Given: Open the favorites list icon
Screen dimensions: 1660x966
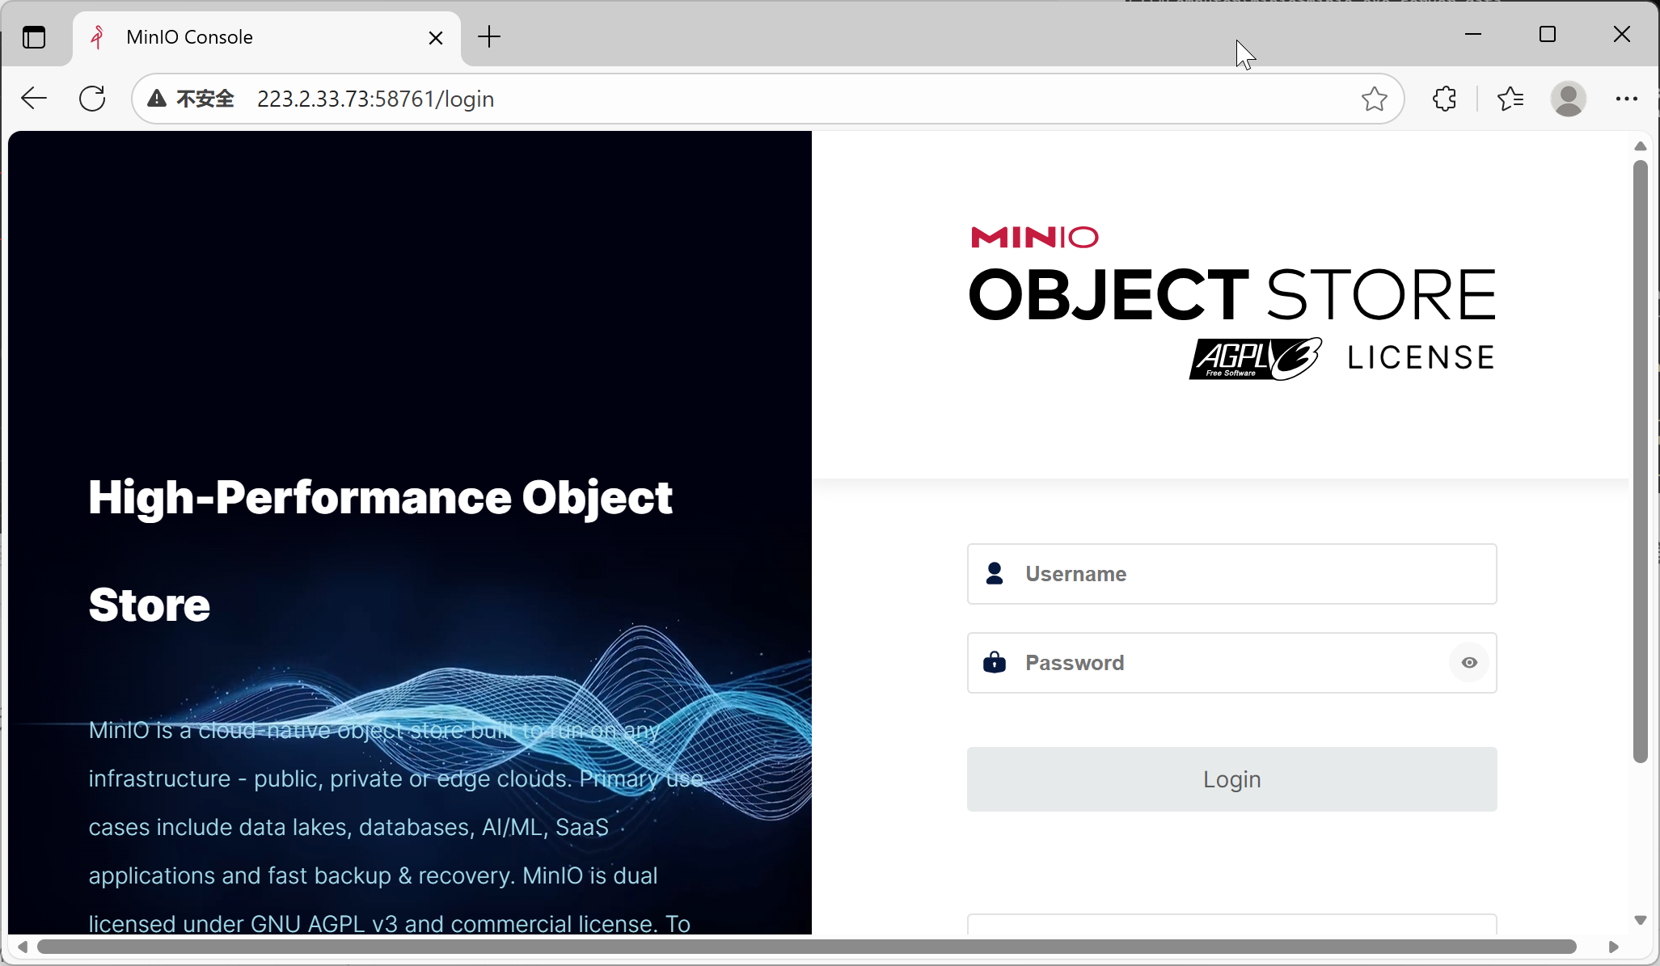Looking at the screenshot, I should [1510, 98].
